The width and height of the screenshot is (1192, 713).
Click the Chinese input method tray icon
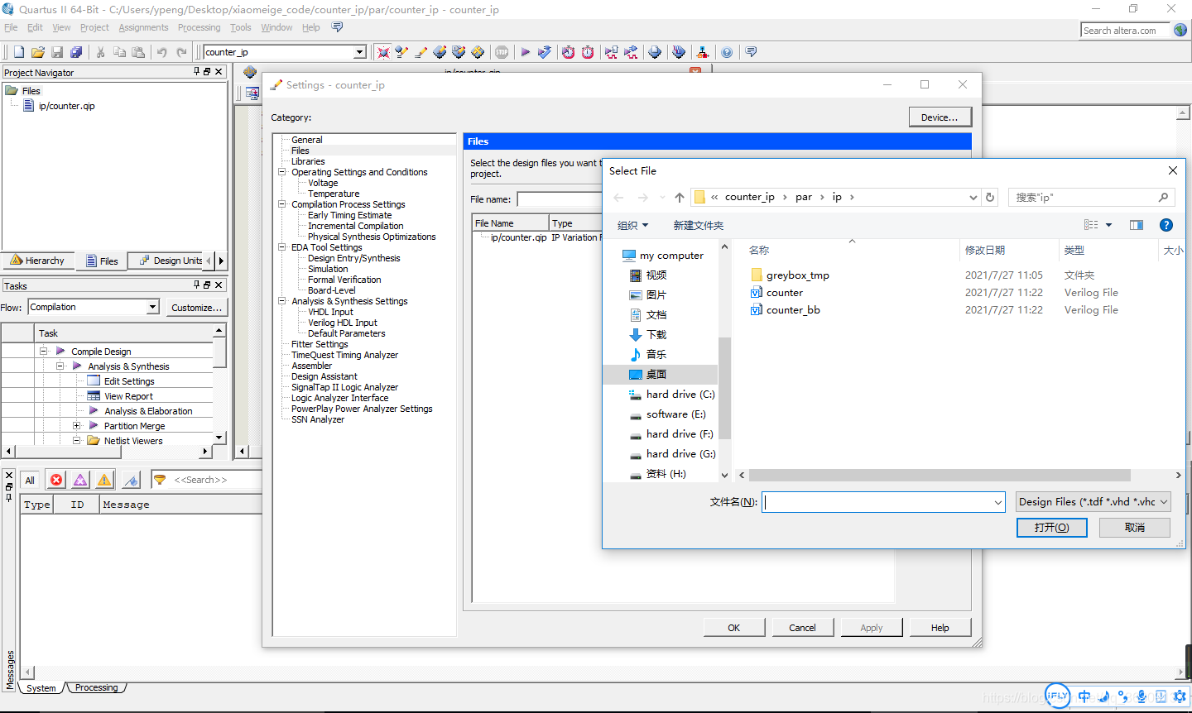point(1084,696)
